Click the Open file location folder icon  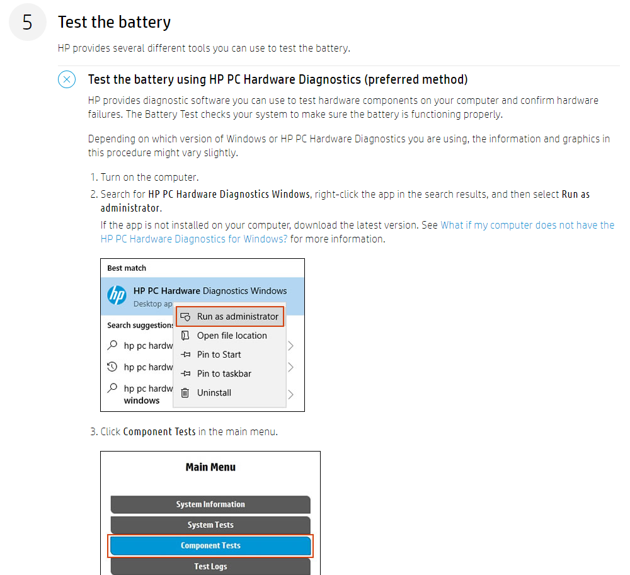tap(185, 336)
